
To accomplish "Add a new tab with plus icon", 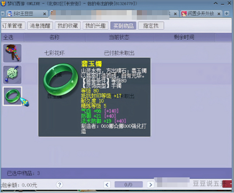I will 227,14.
